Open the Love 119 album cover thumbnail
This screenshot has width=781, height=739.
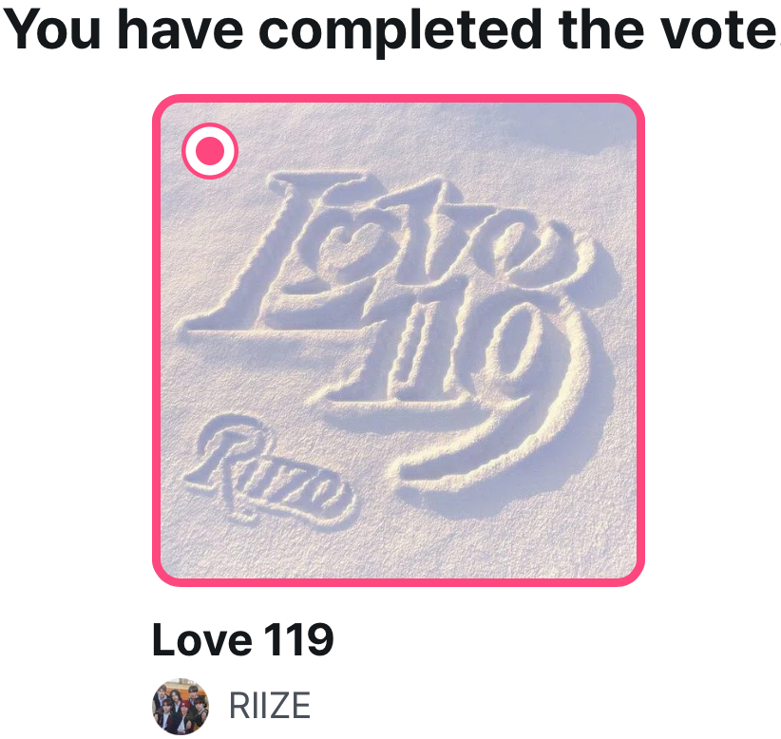point(398,340)
